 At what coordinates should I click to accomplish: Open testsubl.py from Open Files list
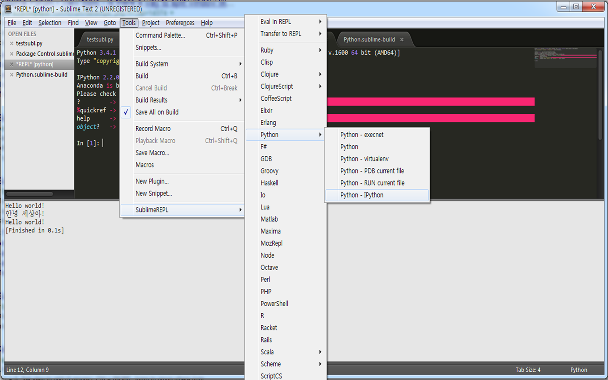pos(29,43)
